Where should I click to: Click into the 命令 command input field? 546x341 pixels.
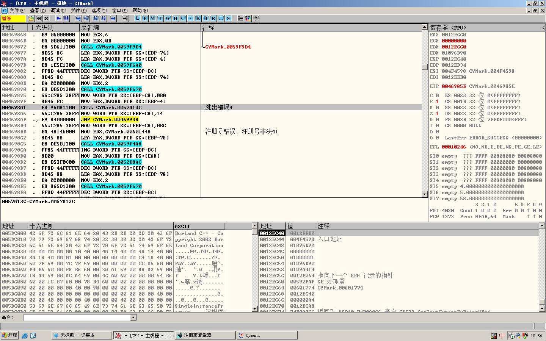click(77, 318)
